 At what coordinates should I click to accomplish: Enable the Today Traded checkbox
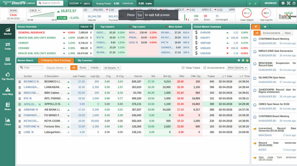(x=183, y=68)
